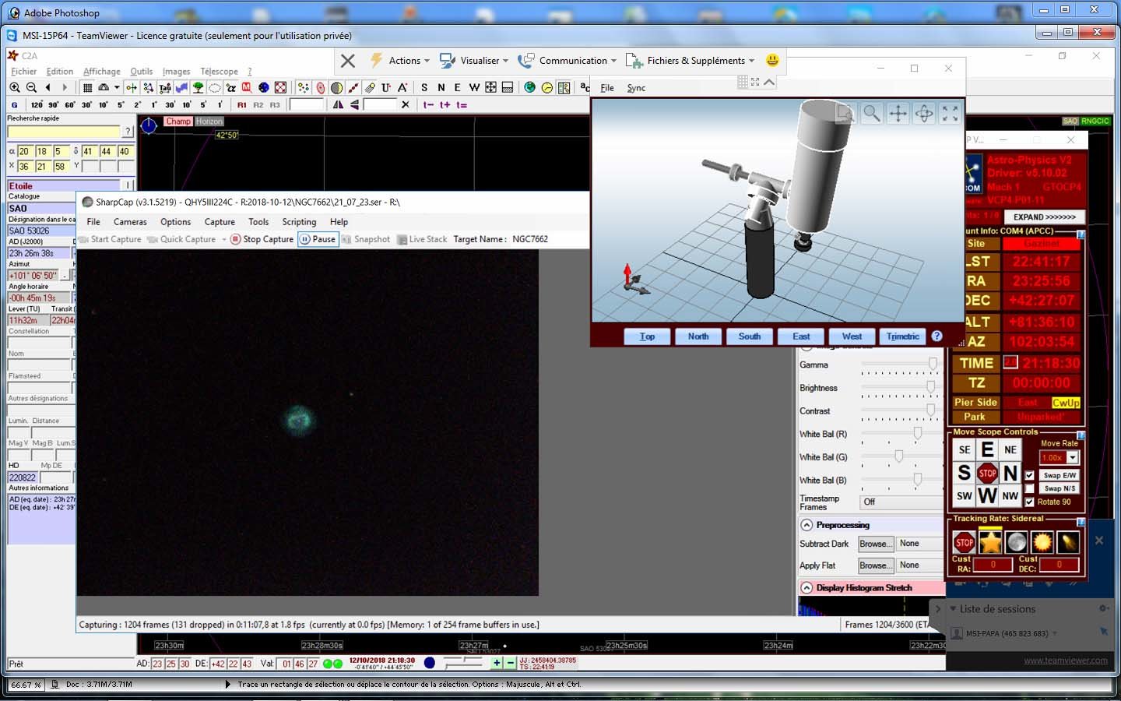Image resolution: width=1121 pixels, height=701 pixels.
Task: Uncheck the Rotate 90 checkbox
Action: [x=1030, y=502]
